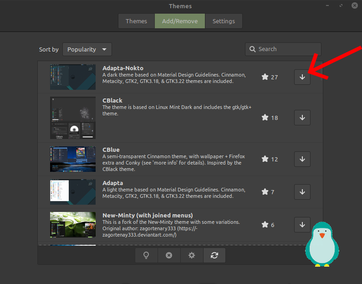Image resolution: width=362 pixels, height=284 pixels.
Task: Download the Adapta light theme
Action: point(302,192)
